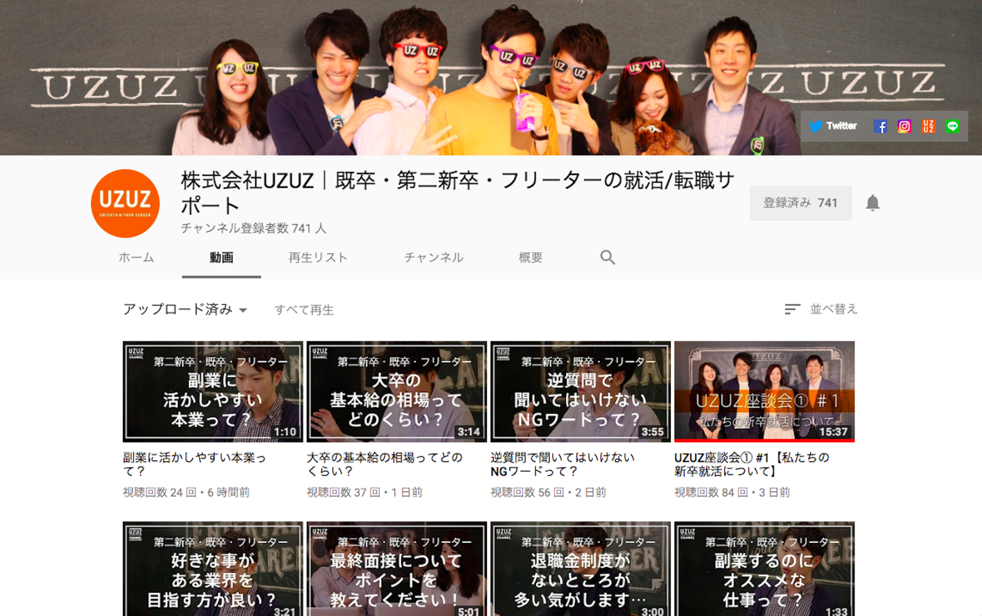Play the 副業に活かしやすい本業 thumbnail
This screenshot has height=616, width=982.
tap(213, 392)
